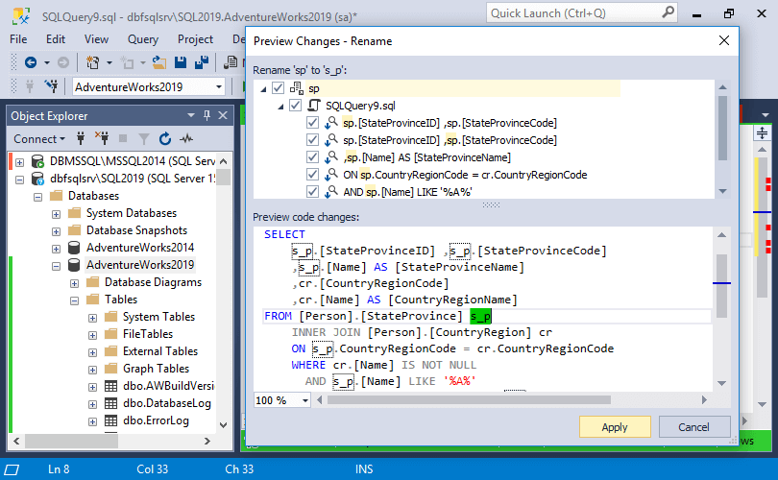Click the Disconnect icon in Object Explorer toolbar
This screenshot has height=480, width=778.
(102, 138)
